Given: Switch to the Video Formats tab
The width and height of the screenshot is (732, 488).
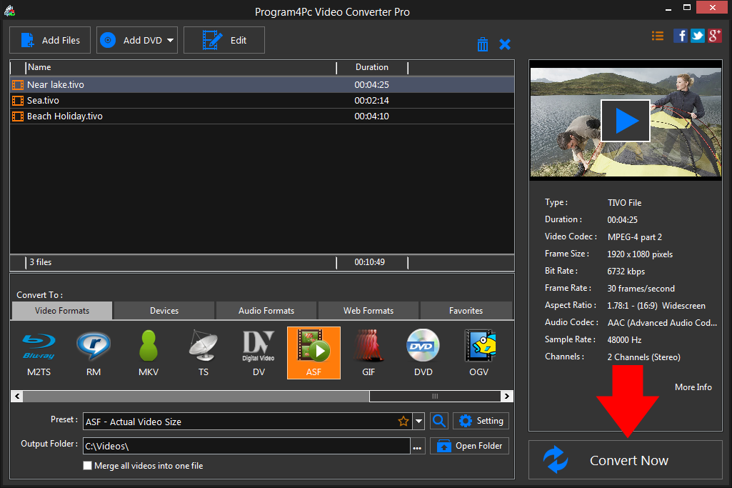Looking at the screenshot, I should click(x=62, y=311).
